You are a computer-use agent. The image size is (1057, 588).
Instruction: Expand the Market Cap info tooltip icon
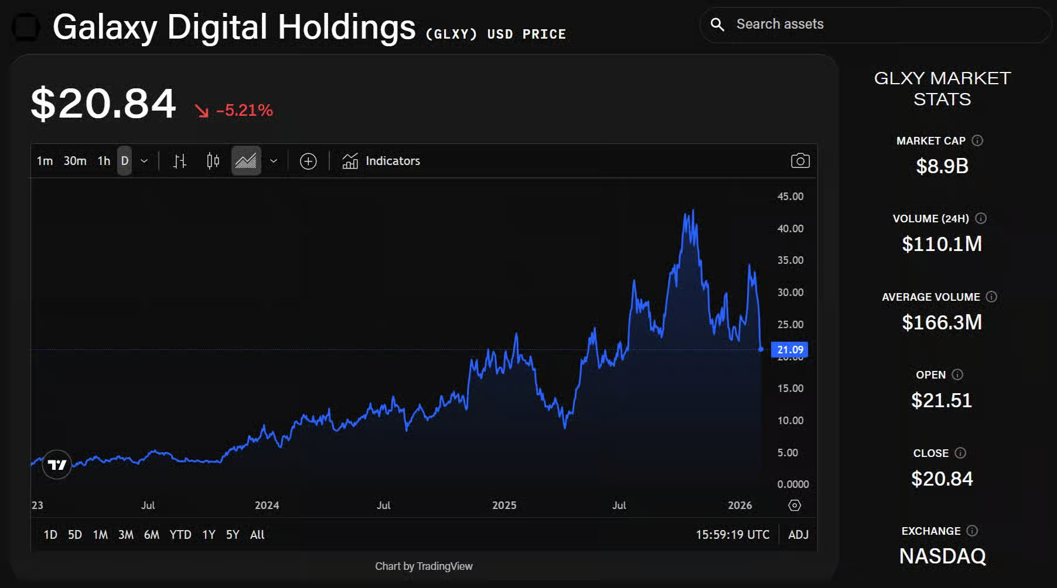pyautogui.click(x=977, y=140)
